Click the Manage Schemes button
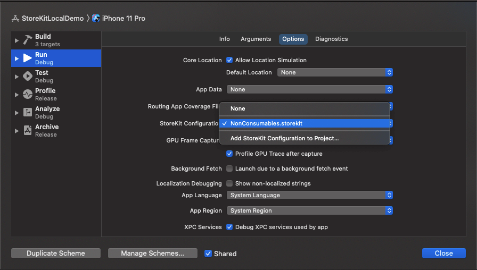 (x=152, y=254)
